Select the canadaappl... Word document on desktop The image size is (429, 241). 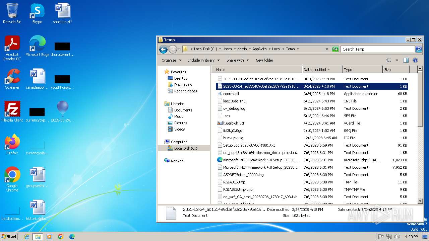[37, 79]
